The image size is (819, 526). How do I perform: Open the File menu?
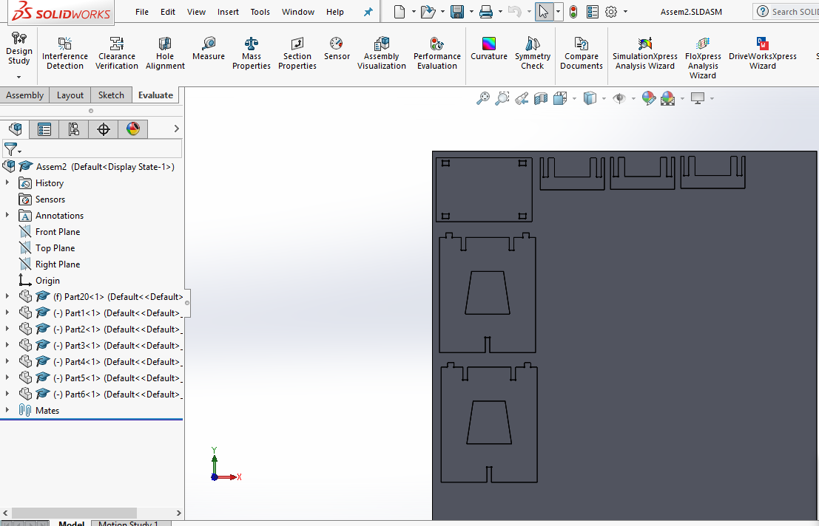(x=142, y=12)
